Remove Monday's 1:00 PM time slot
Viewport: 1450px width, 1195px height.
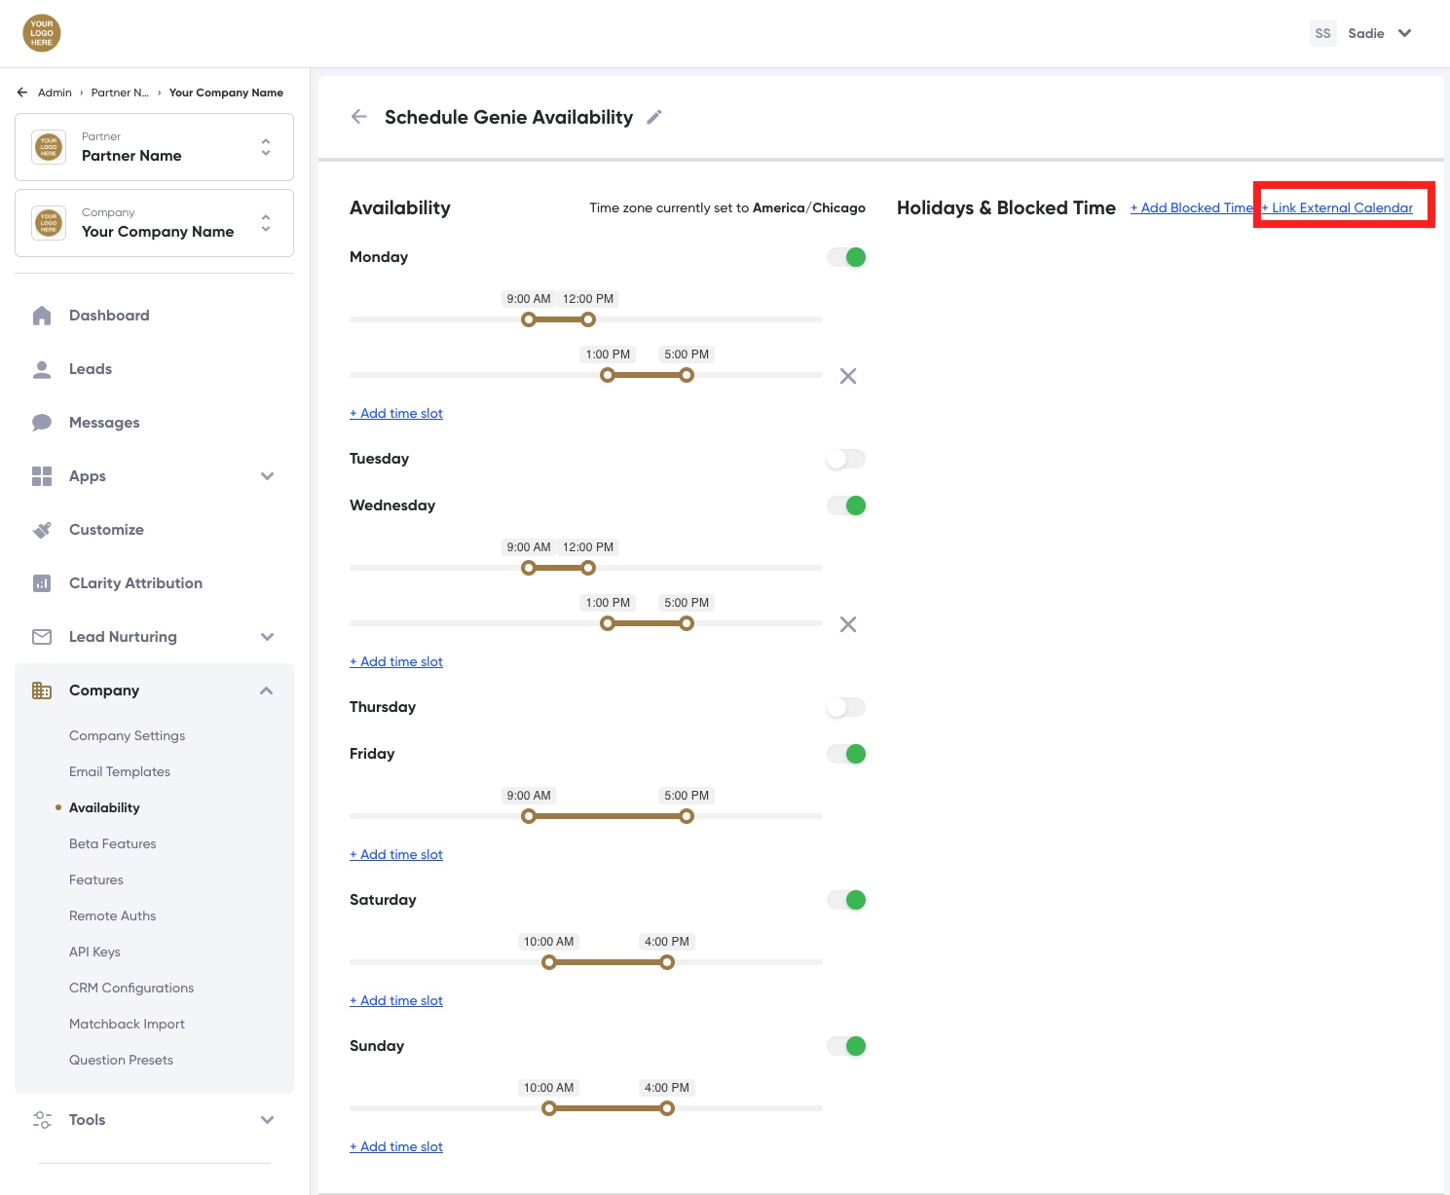[848, 376]
